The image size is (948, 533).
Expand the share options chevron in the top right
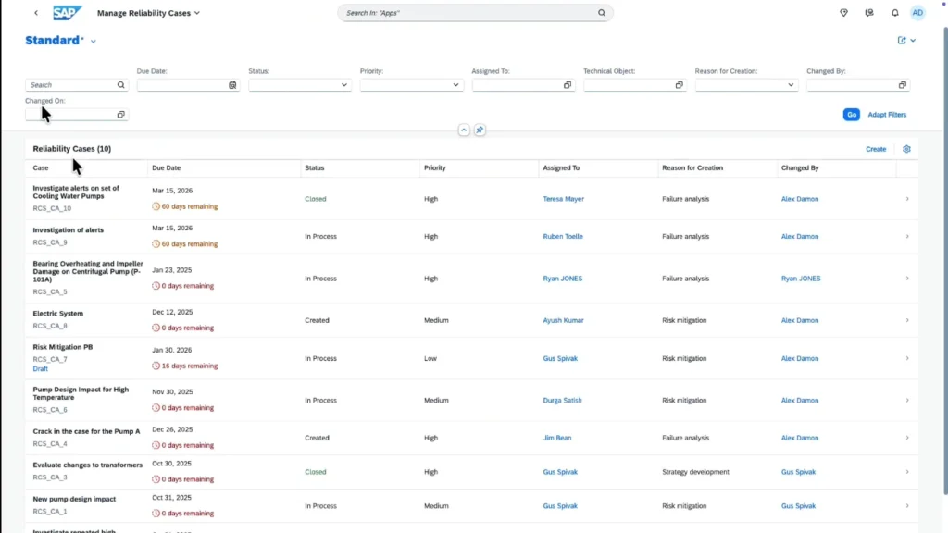tap(913, 41)
